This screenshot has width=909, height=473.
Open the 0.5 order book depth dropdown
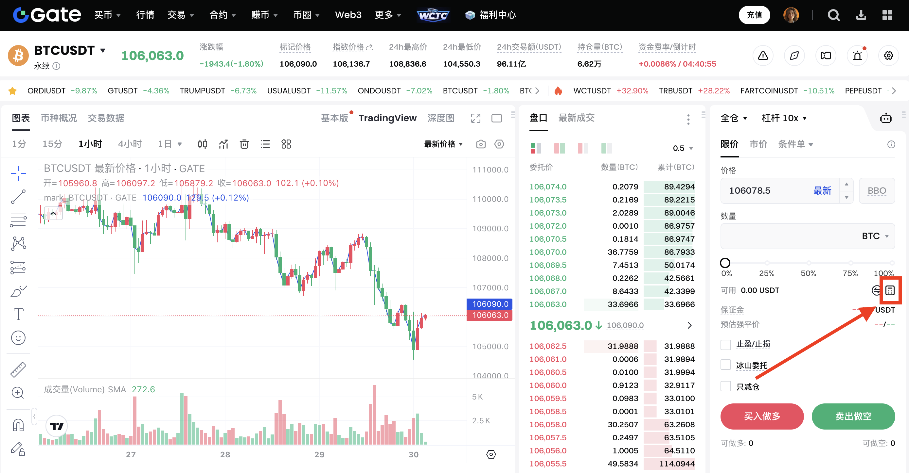point(683,148)
